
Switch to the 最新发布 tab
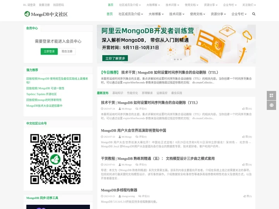pos(103,93)
